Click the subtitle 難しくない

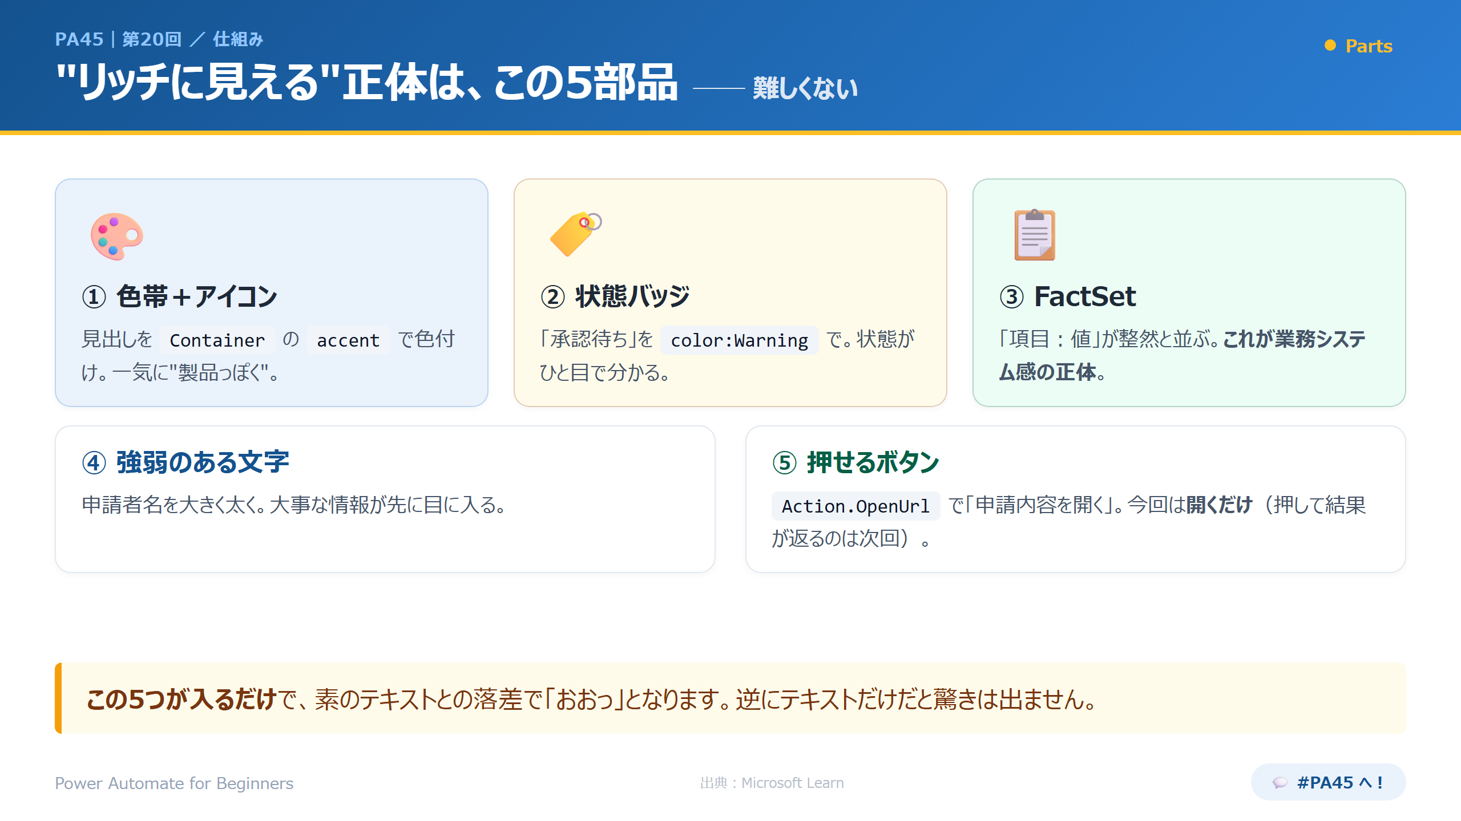805,88
